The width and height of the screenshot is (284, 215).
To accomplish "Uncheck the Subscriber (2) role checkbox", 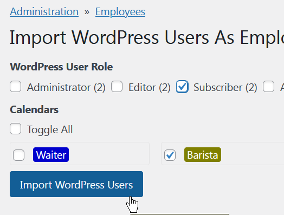I will [182, 87].
